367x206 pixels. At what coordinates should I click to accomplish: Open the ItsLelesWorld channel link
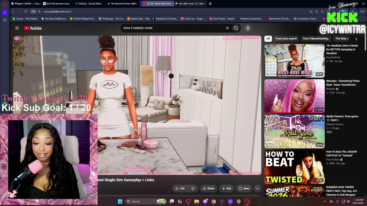tap(333, 57)
